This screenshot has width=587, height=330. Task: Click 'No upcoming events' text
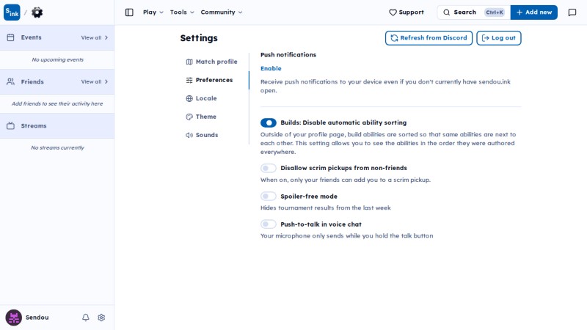click(58, 59)
